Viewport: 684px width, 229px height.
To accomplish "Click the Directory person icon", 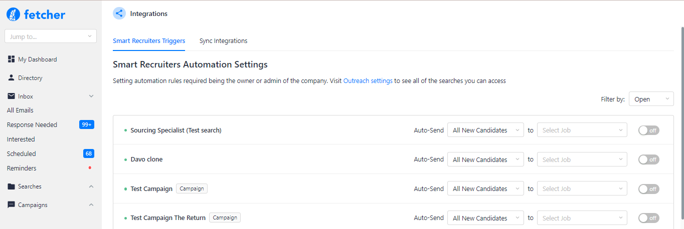I will pyautogui.click(x=12, y=78).
